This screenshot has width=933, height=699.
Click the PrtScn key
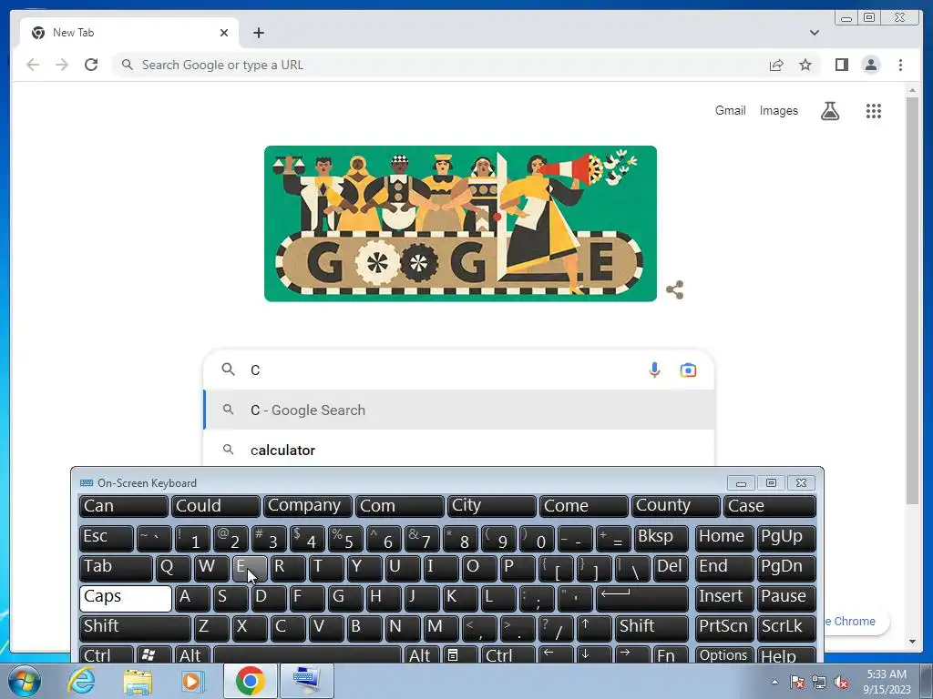(724, 628)
